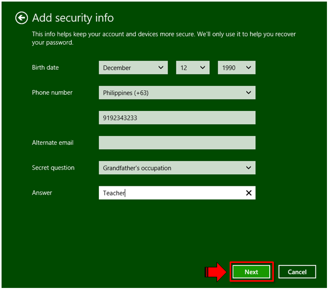Click the phone number field containing 9192343233
Image resolution: width=328 pixels, height=289 pixels.
tap(177, 118)
